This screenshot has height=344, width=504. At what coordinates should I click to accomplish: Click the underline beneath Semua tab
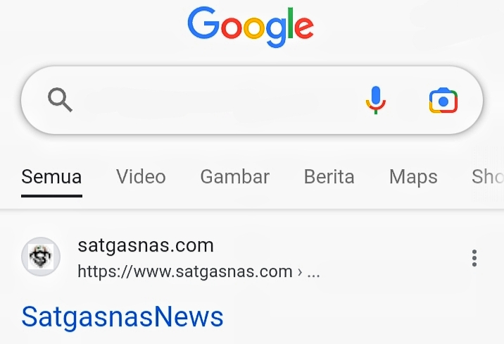52,196
